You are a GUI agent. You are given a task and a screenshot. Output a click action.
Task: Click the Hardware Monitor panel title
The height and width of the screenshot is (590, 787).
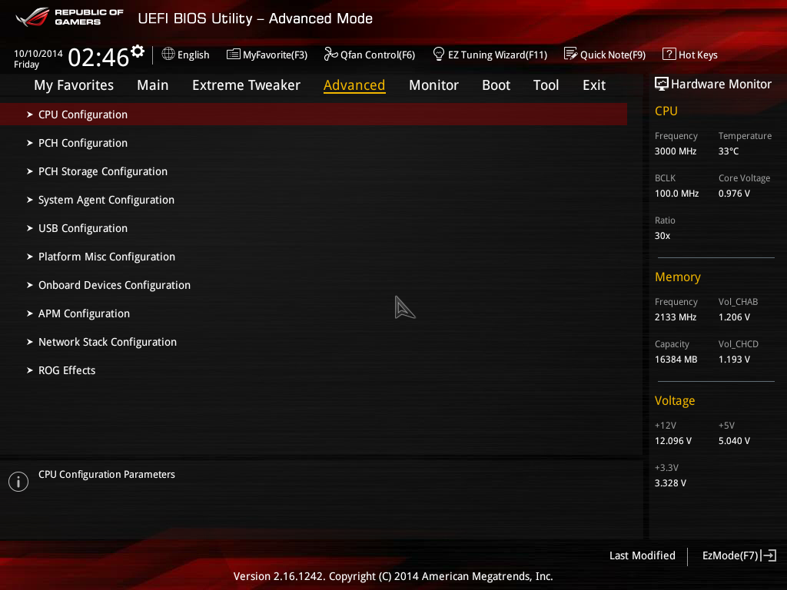pos(721,84)
